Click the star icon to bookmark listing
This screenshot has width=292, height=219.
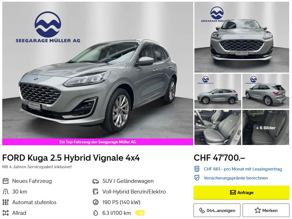(x=258, y=210)
